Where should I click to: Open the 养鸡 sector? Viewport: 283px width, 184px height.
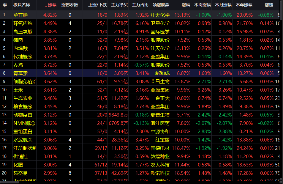[18, 65]
